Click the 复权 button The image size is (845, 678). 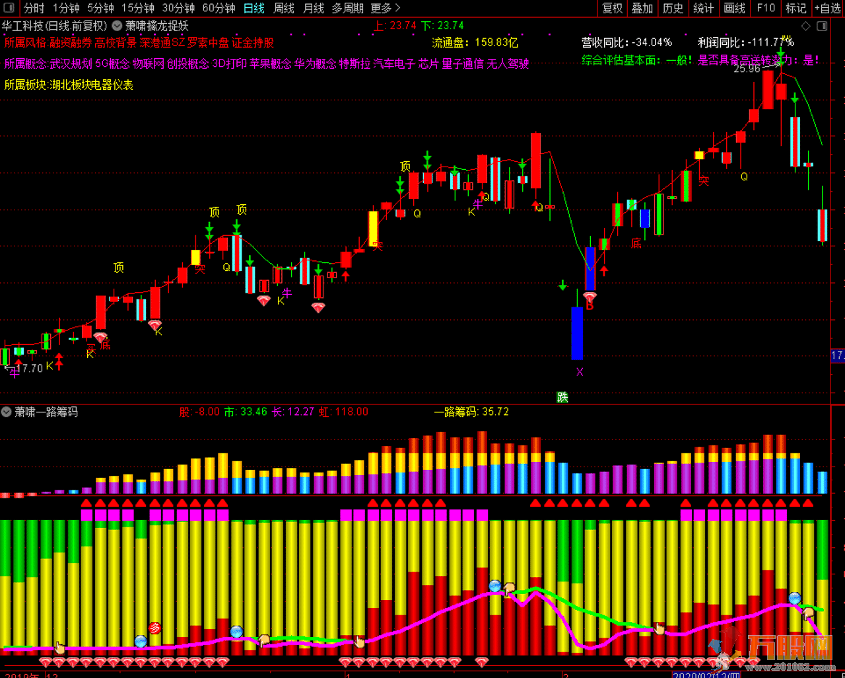pos(612,8)
